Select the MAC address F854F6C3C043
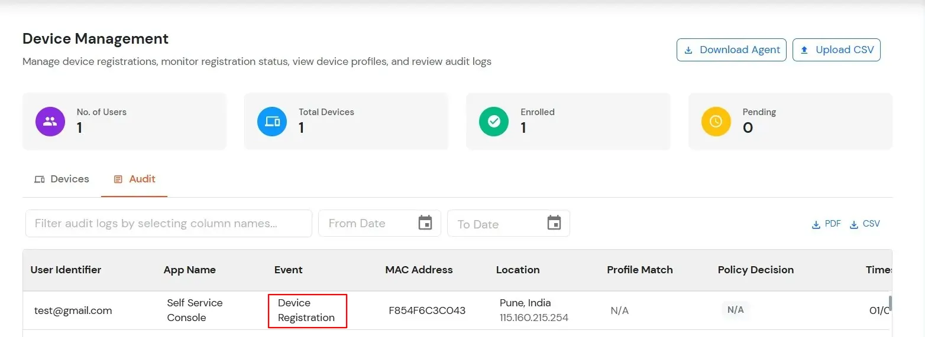Image resolution: width=925 pixels, height=337 pixels. (x=427, y=310)
